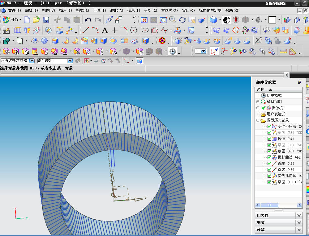Expand the 预览 panel

(x=299, y=230)
